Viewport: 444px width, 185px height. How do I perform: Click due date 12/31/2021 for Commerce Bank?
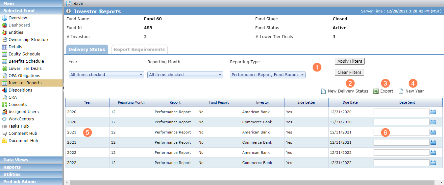coord(340,142)
